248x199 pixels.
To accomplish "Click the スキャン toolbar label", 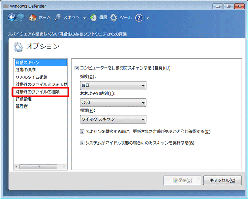I will (x=71, y=18).
